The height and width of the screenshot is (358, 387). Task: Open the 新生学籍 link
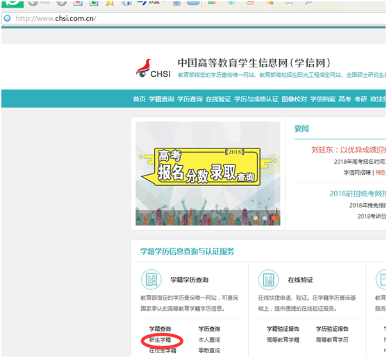(x=160, y=340)
